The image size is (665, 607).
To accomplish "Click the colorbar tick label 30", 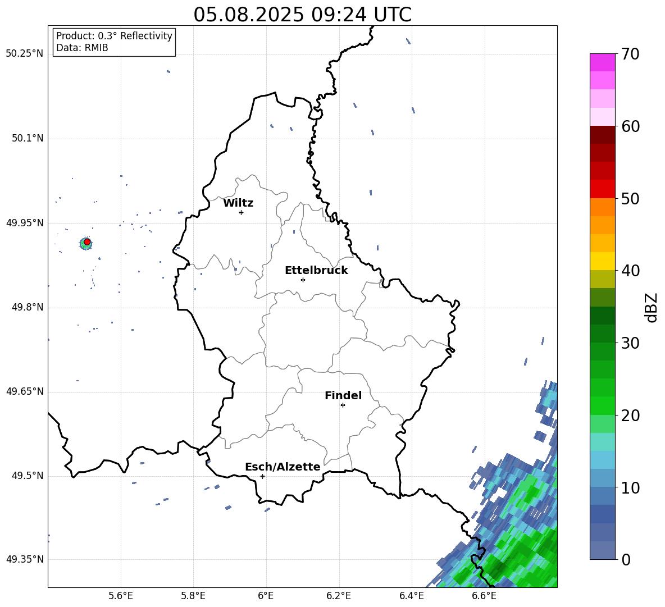I will coord(630,343).
